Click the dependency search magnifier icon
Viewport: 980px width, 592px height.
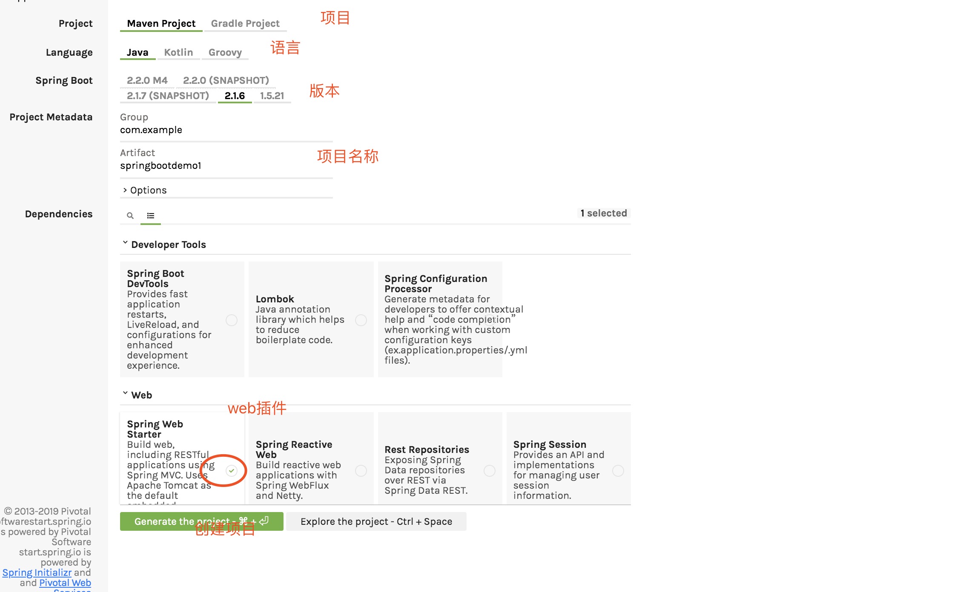coord(130,216)
